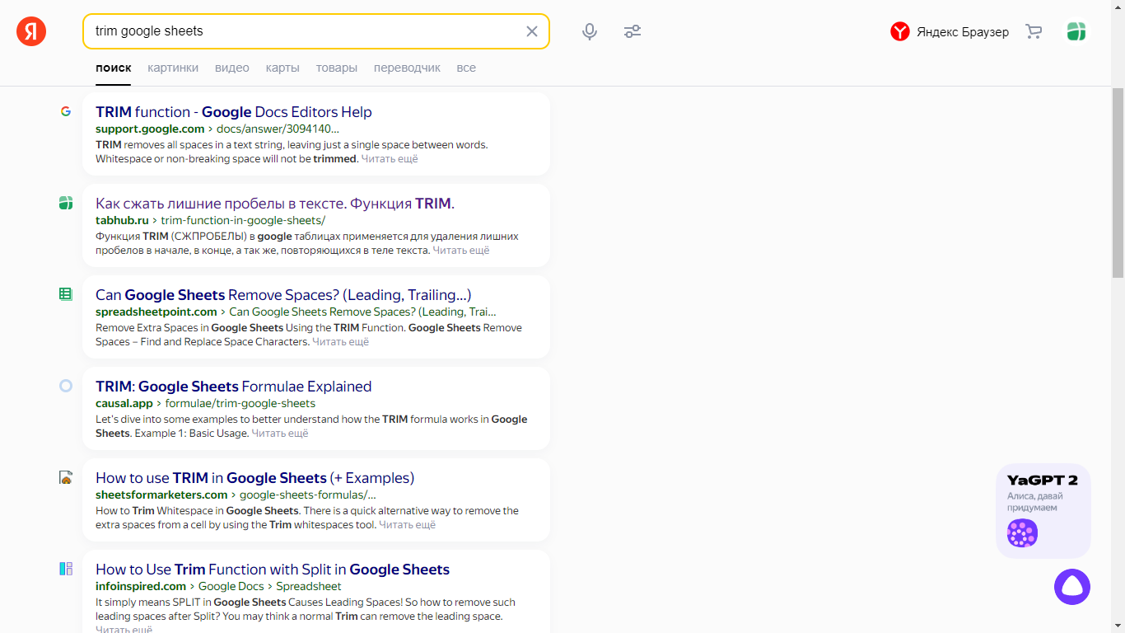The height and width of the screenshot is (633, 1125).
Task: Click the Google favicon beside TRIM function result
Action: pyautogui.click(x=66, y=111)
